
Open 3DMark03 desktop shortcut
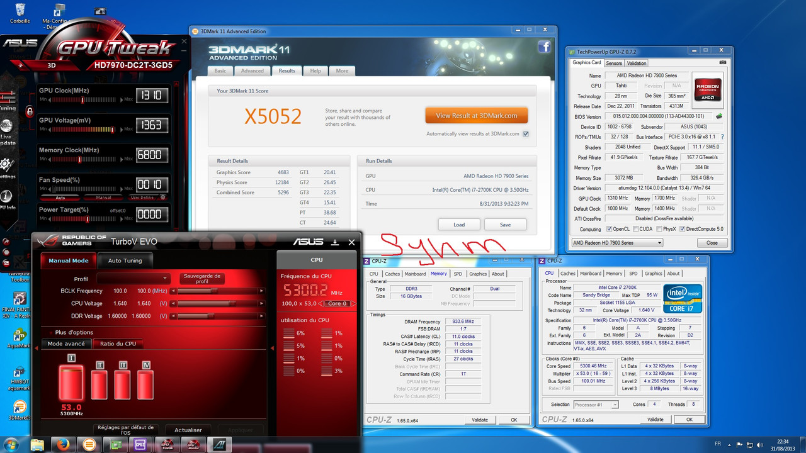point(20,411)
